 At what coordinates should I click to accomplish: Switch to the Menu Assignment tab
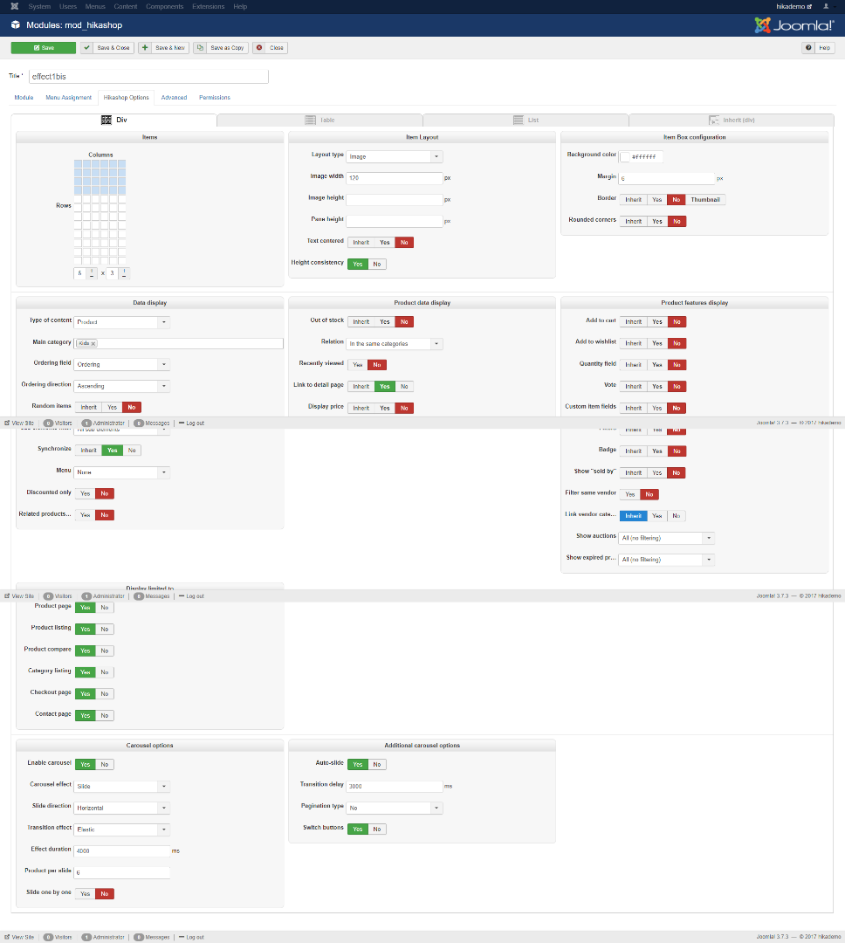[x=69, y=98]
